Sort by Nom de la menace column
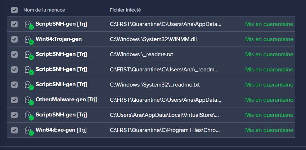Image resolution: width=306 pixels, height=150 pixels. point(44,10)
